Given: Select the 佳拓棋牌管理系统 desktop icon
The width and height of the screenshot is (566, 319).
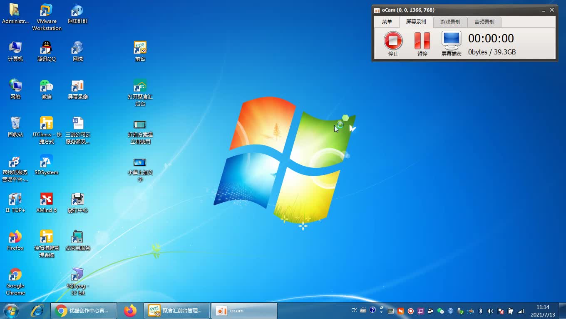Looking at the screenshot, I should 47,244.
